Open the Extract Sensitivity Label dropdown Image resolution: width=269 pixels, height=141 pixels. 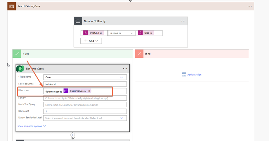coord(121,118)
